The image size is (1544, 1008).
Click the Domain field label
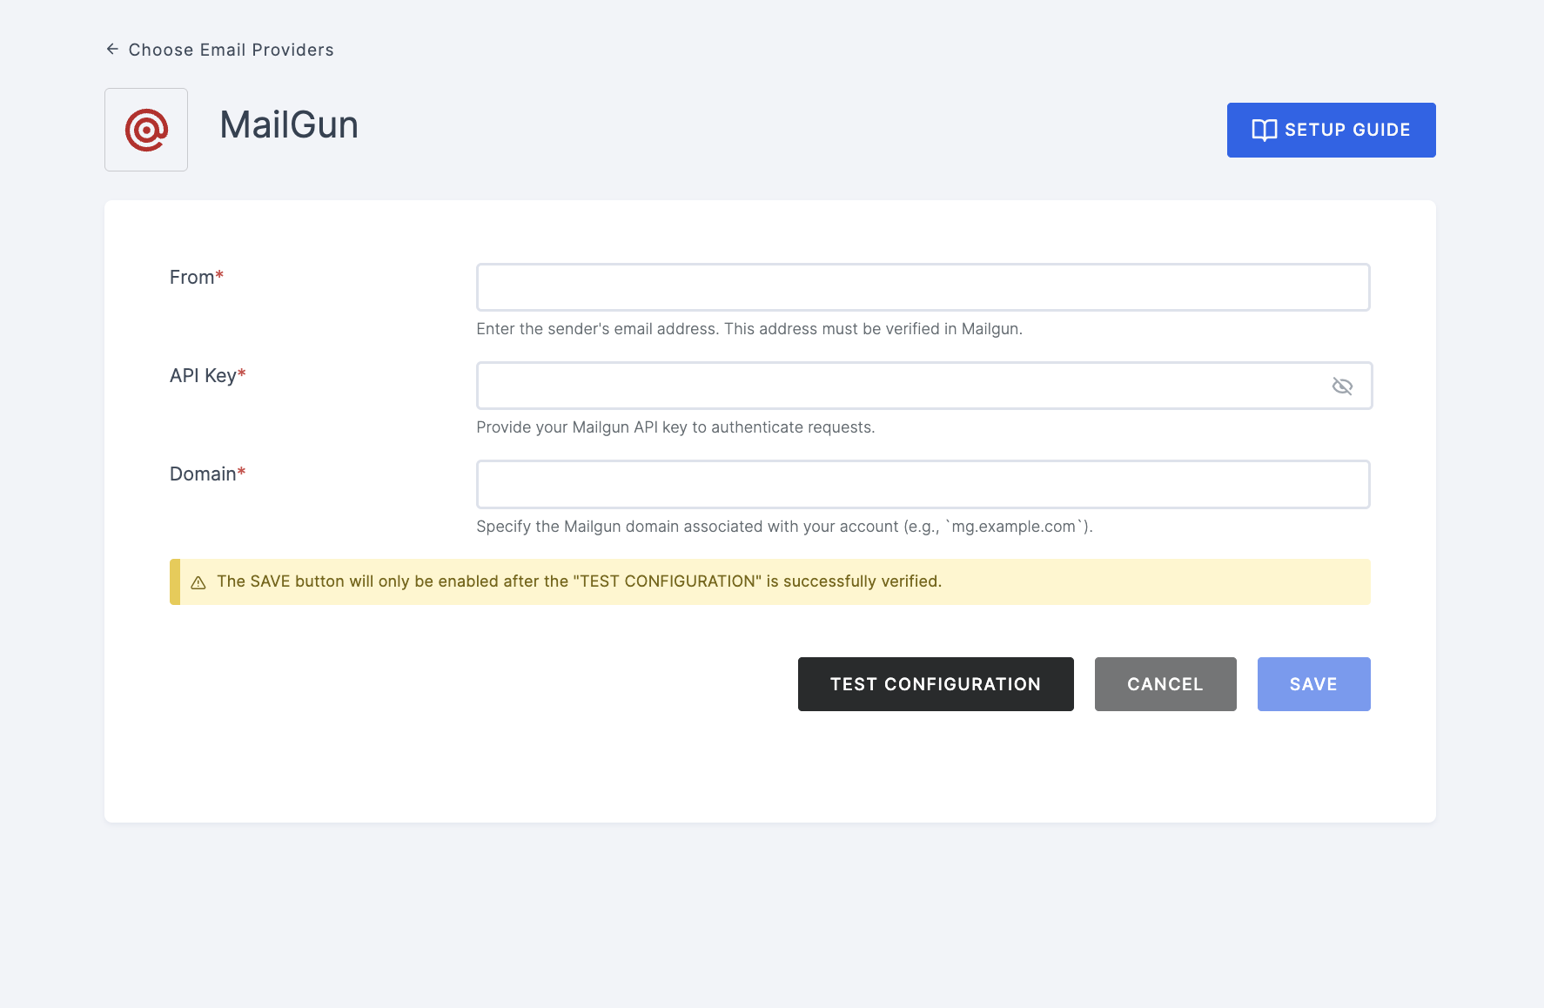pos(208,474)
